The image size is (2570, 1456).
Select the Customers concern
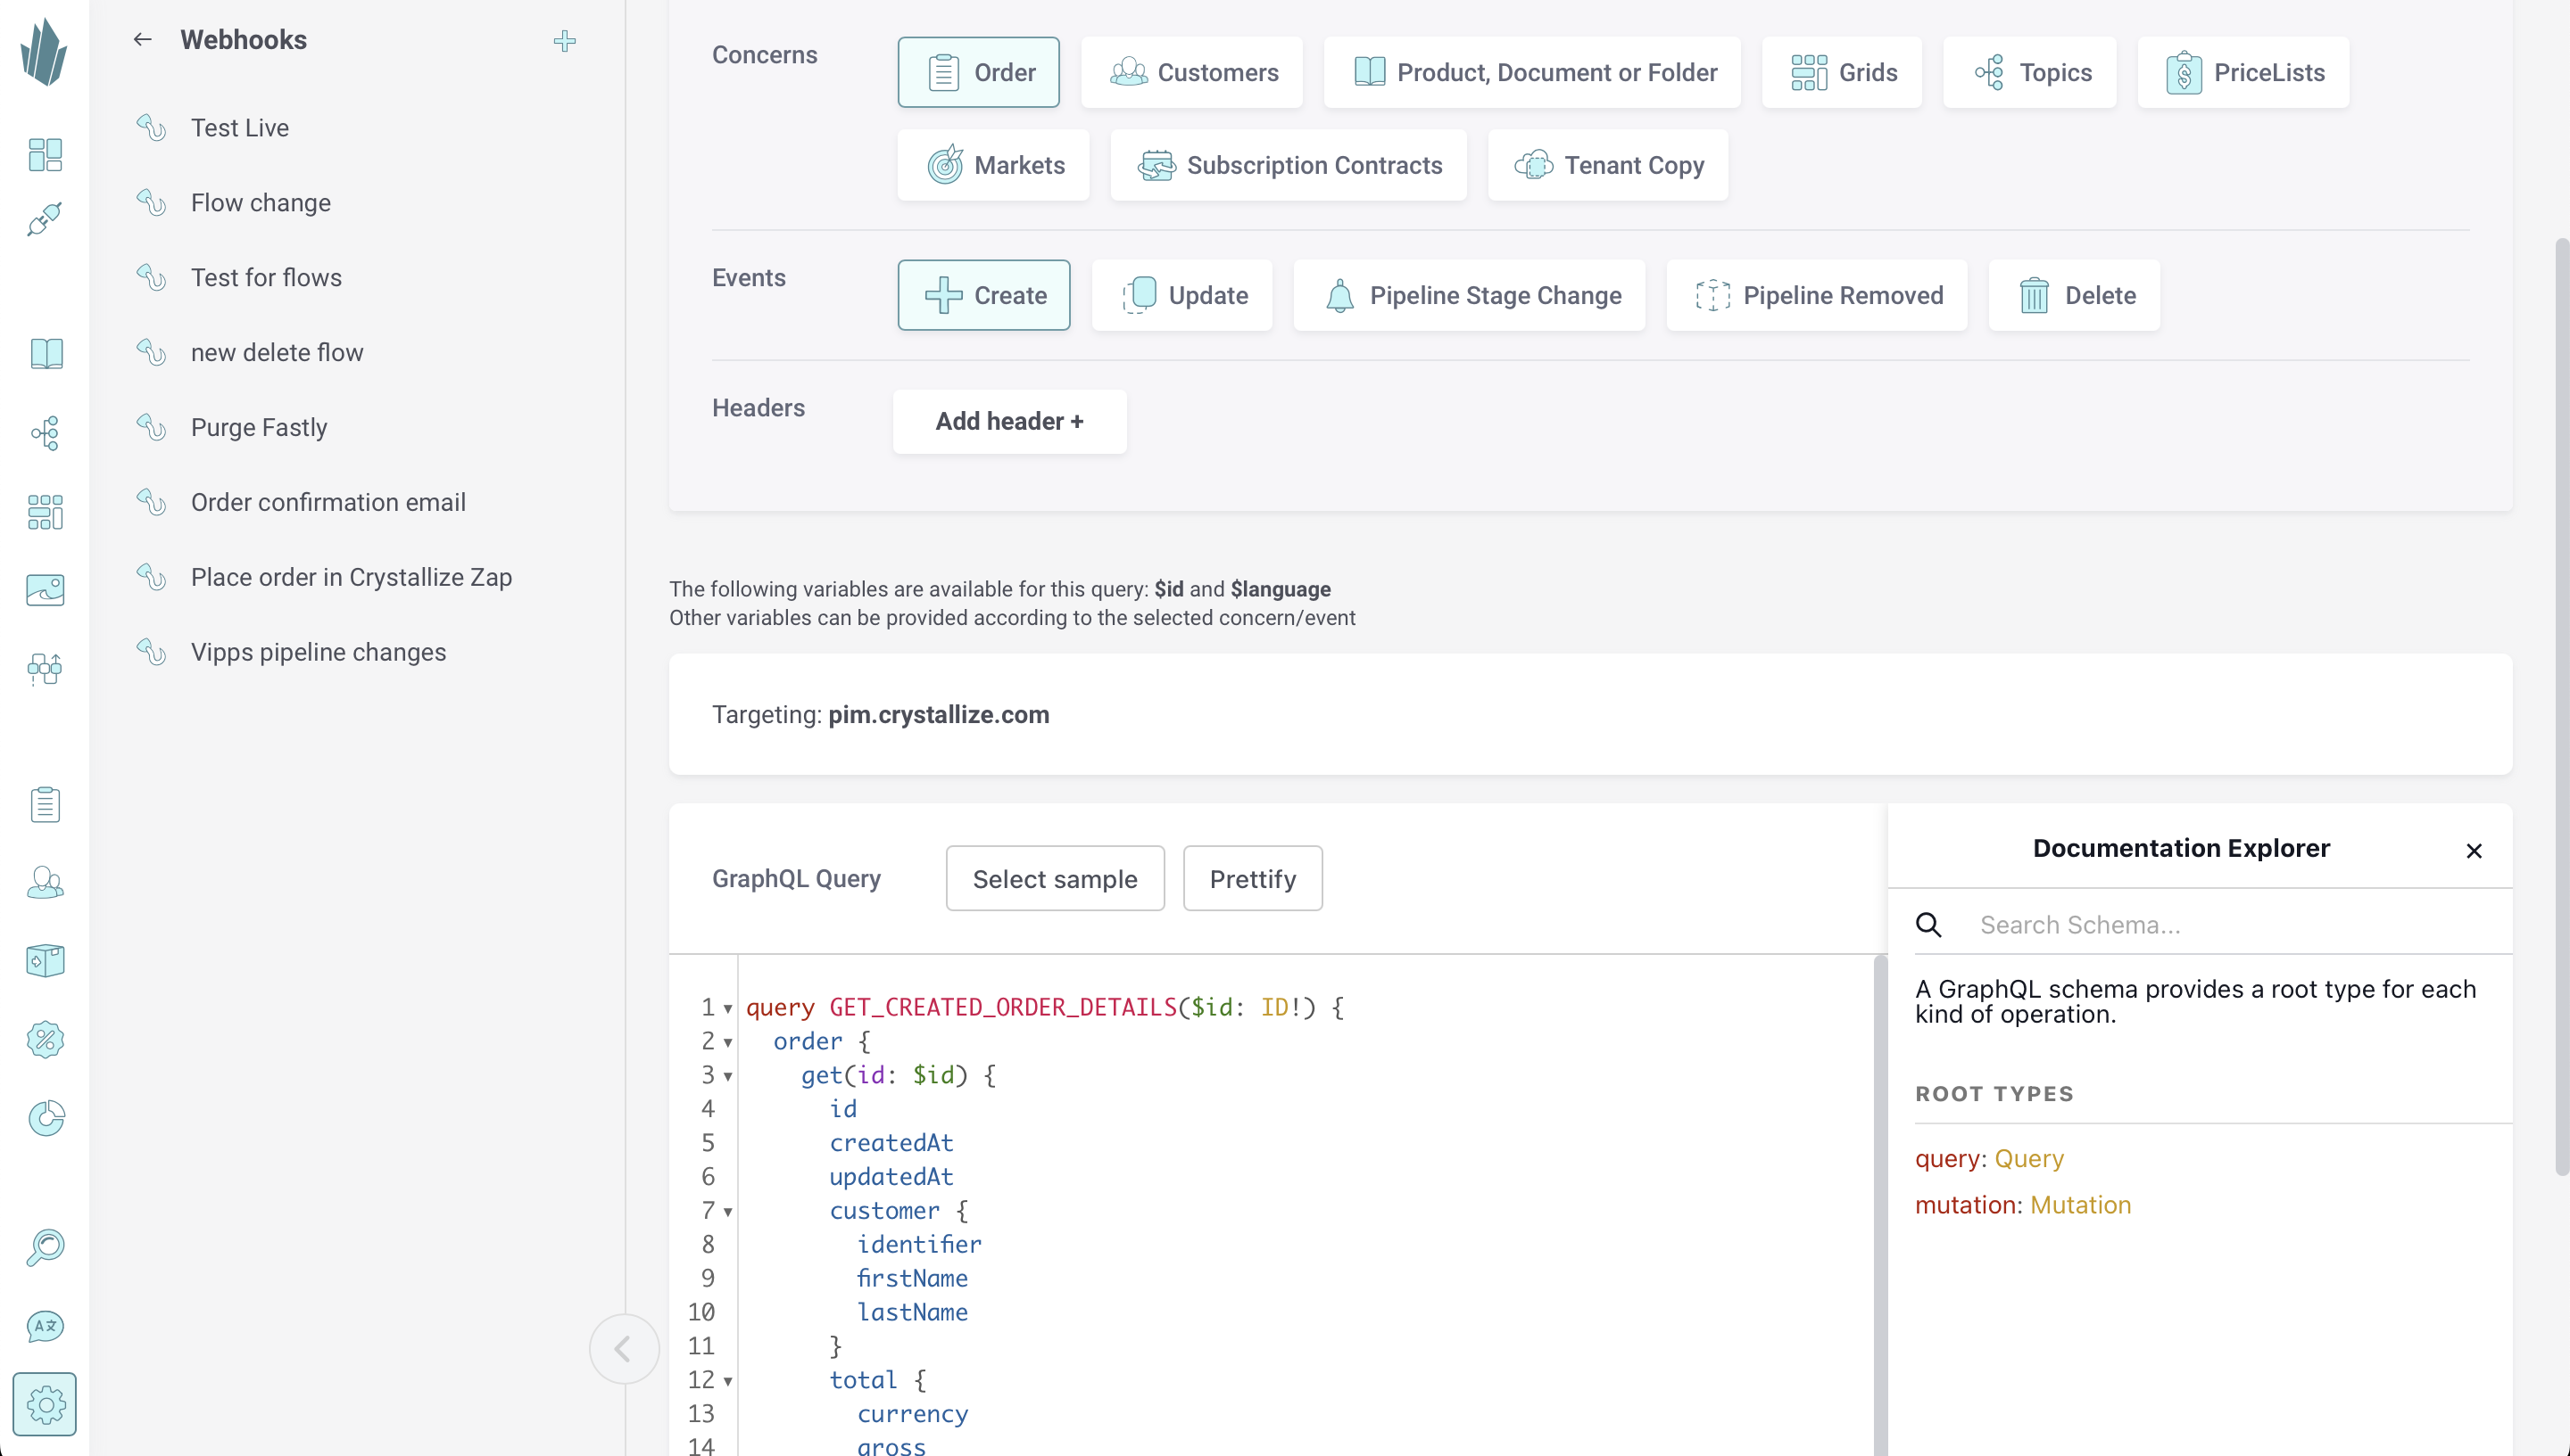point(1193,72)
